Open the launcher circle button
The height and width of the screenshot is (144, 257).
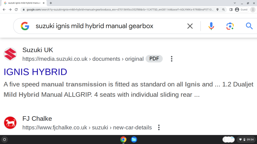coord(5,139)
